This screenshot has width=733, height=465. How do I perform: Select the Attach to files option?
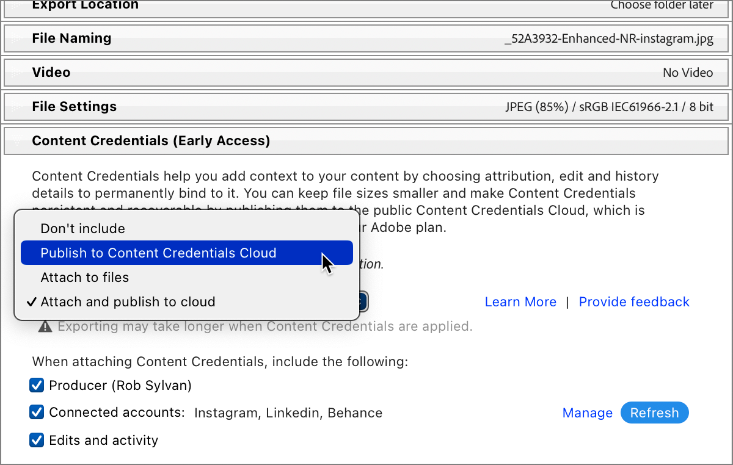click(x=85, y=278)
